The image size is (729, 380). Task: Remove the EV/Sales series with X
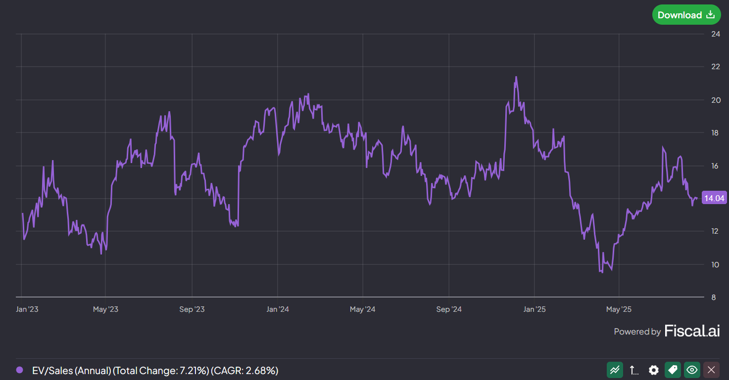tap(711, 370)
